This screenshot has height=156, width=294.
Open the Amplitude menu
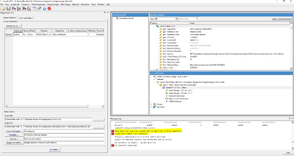pos(15,4)
